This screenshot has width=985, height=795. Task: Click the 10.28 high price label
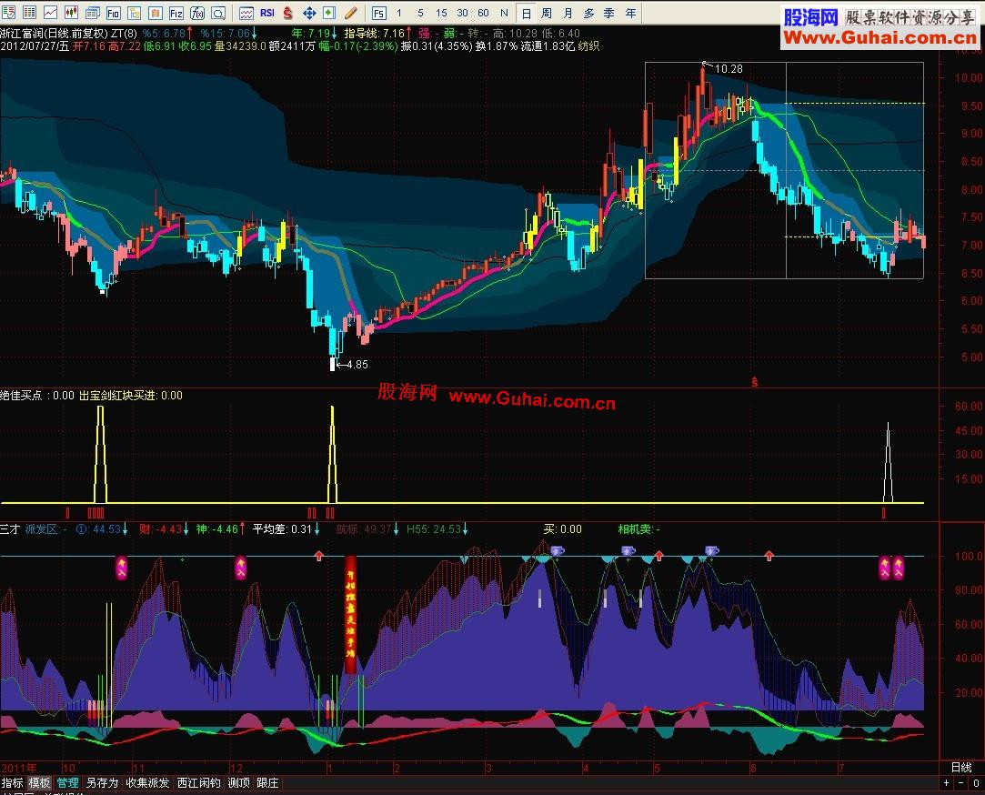[x=729, y=68]
